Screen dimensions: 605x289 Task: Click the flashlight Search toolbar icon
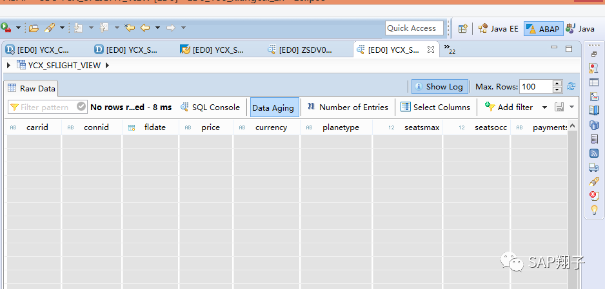[50, 28]
